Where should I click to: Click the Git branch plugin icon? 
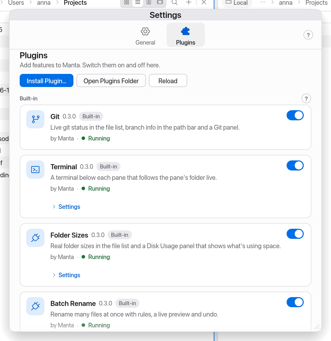(x=35, y=119)
